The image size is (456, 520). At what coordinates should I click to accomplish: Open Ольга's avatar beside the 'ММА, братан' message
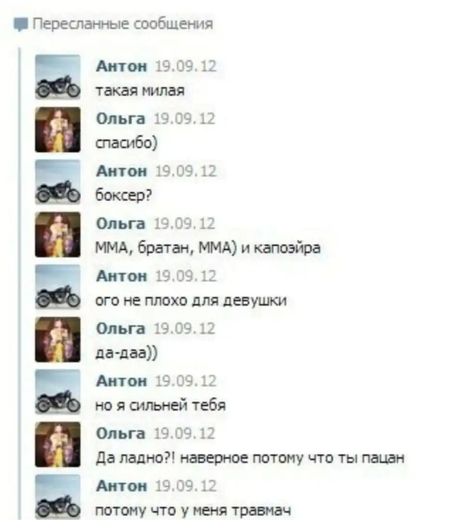coord(58,234)
